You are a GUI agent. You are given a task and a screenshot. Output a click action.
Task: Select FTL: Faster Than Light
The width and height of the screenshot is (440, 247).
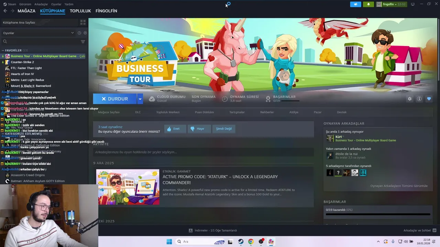click(26, 68)
